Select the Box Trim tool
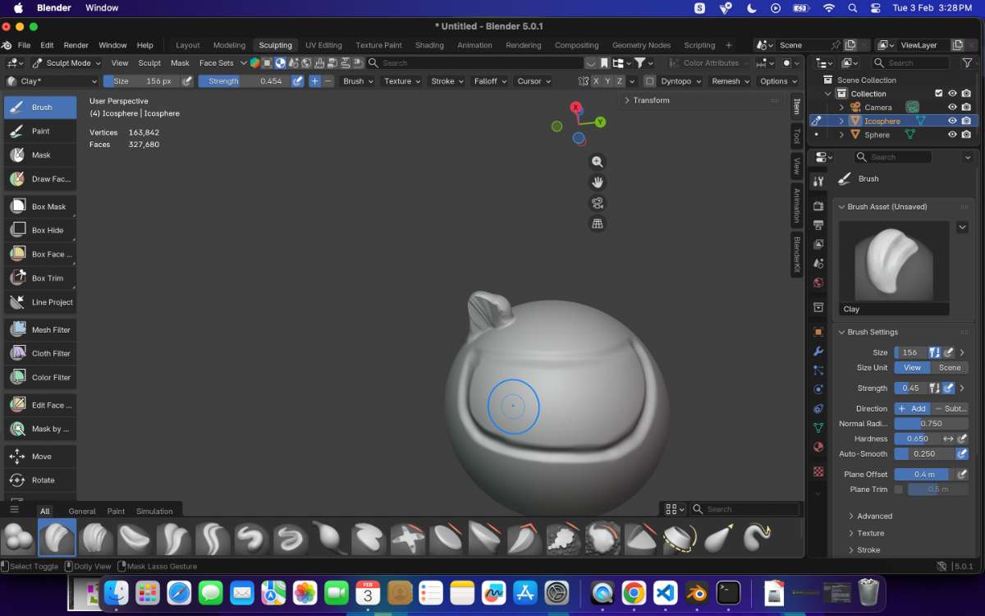Image resolution: width=985 pixels, height=616 pixels. pos(40,278)
